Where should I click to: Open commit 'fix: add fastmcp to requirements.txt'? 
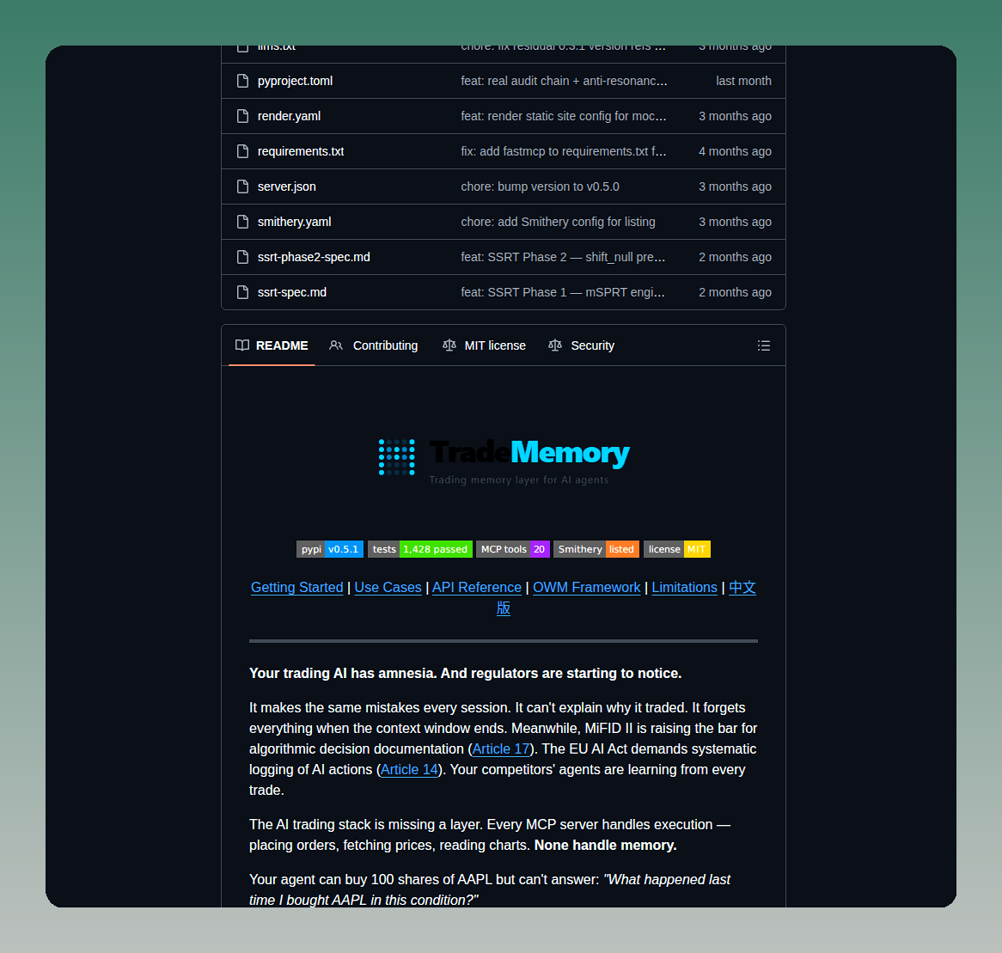click(x=564, y=151)
